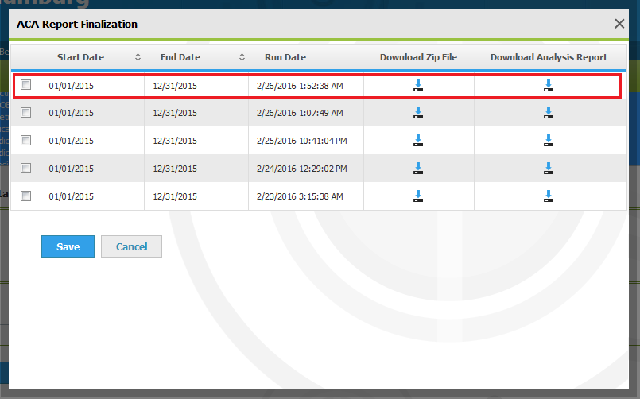Viewport: 640px width, 399px height.
Task: Download analysis report for 1:07:49 AM run
Action: [548, 113]
